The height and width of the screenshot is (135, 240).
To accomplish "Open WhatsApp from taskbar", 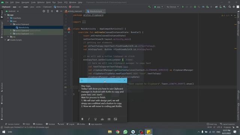I will (x=125, y=132).
